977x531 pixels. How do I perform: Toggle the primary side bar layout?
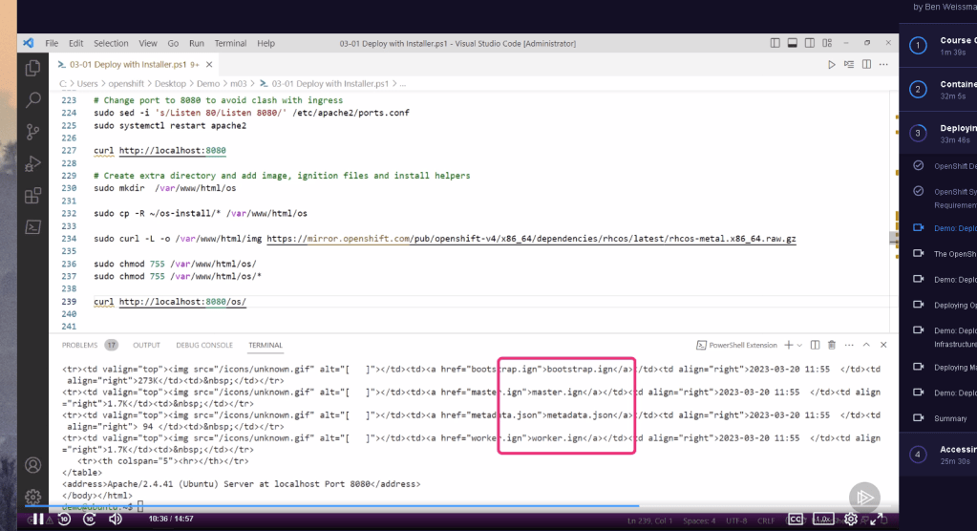click(775, 43)
